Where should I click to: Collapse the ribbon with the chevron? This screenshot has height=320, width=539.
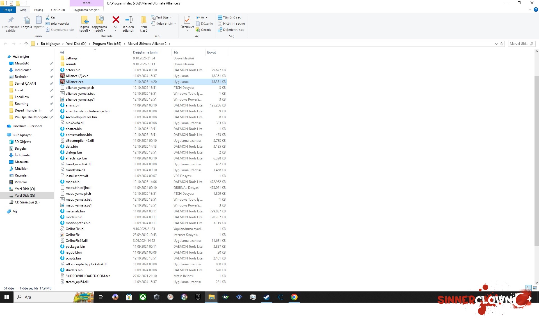point(530,10)
